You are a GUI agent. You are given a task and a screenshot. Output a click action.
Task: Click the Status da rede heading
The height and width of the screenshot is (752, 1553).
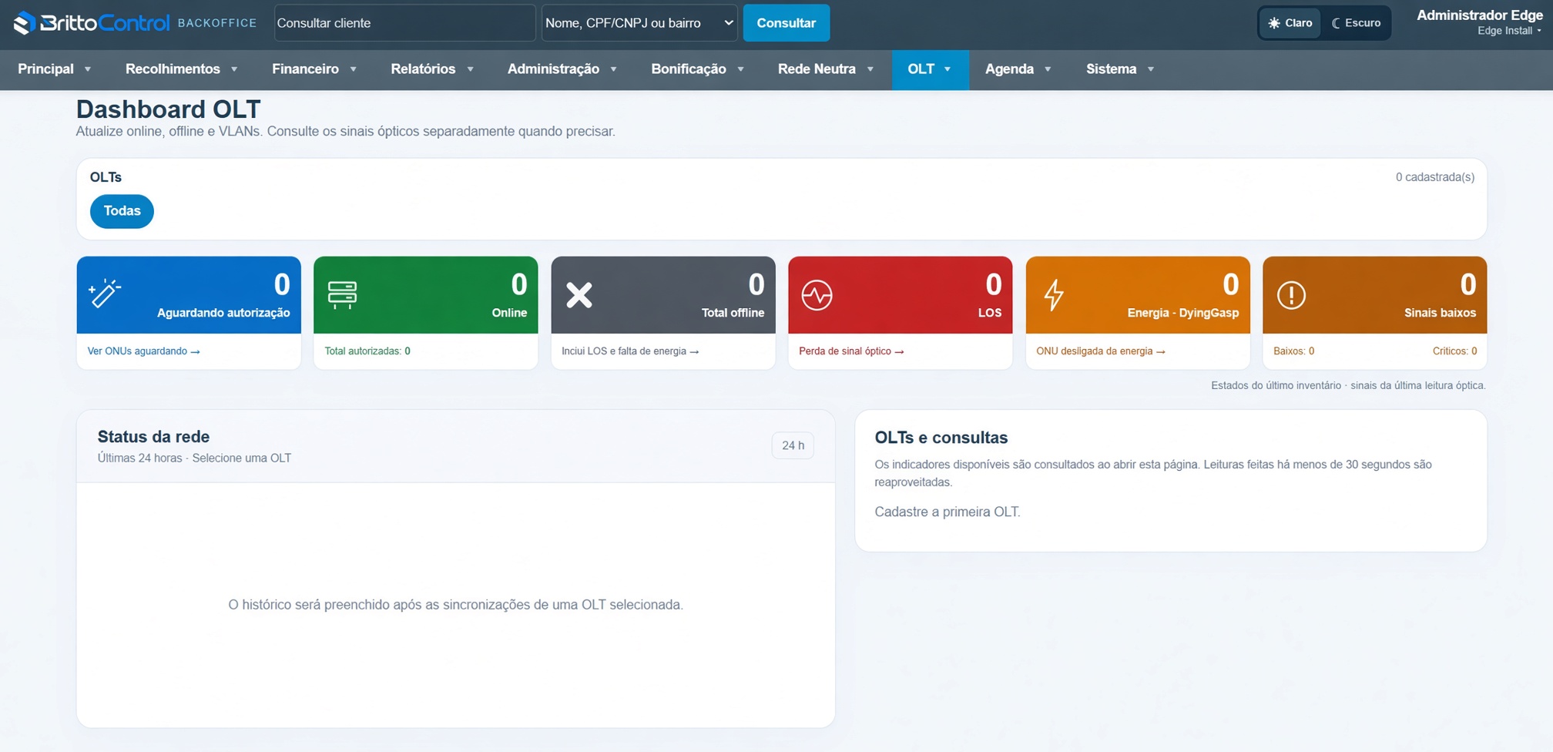tap(153, 437)
